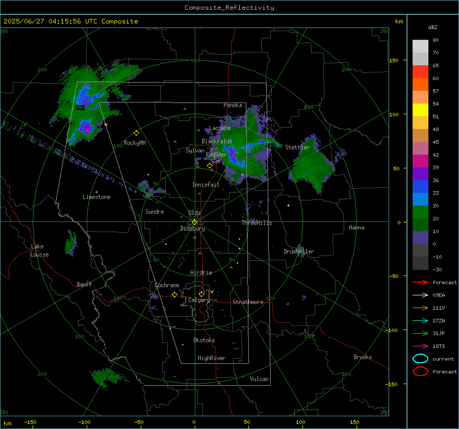Click the yellow radar site marker at center
This screenshot has width=459, height=429.
click(x=195, y=222)
